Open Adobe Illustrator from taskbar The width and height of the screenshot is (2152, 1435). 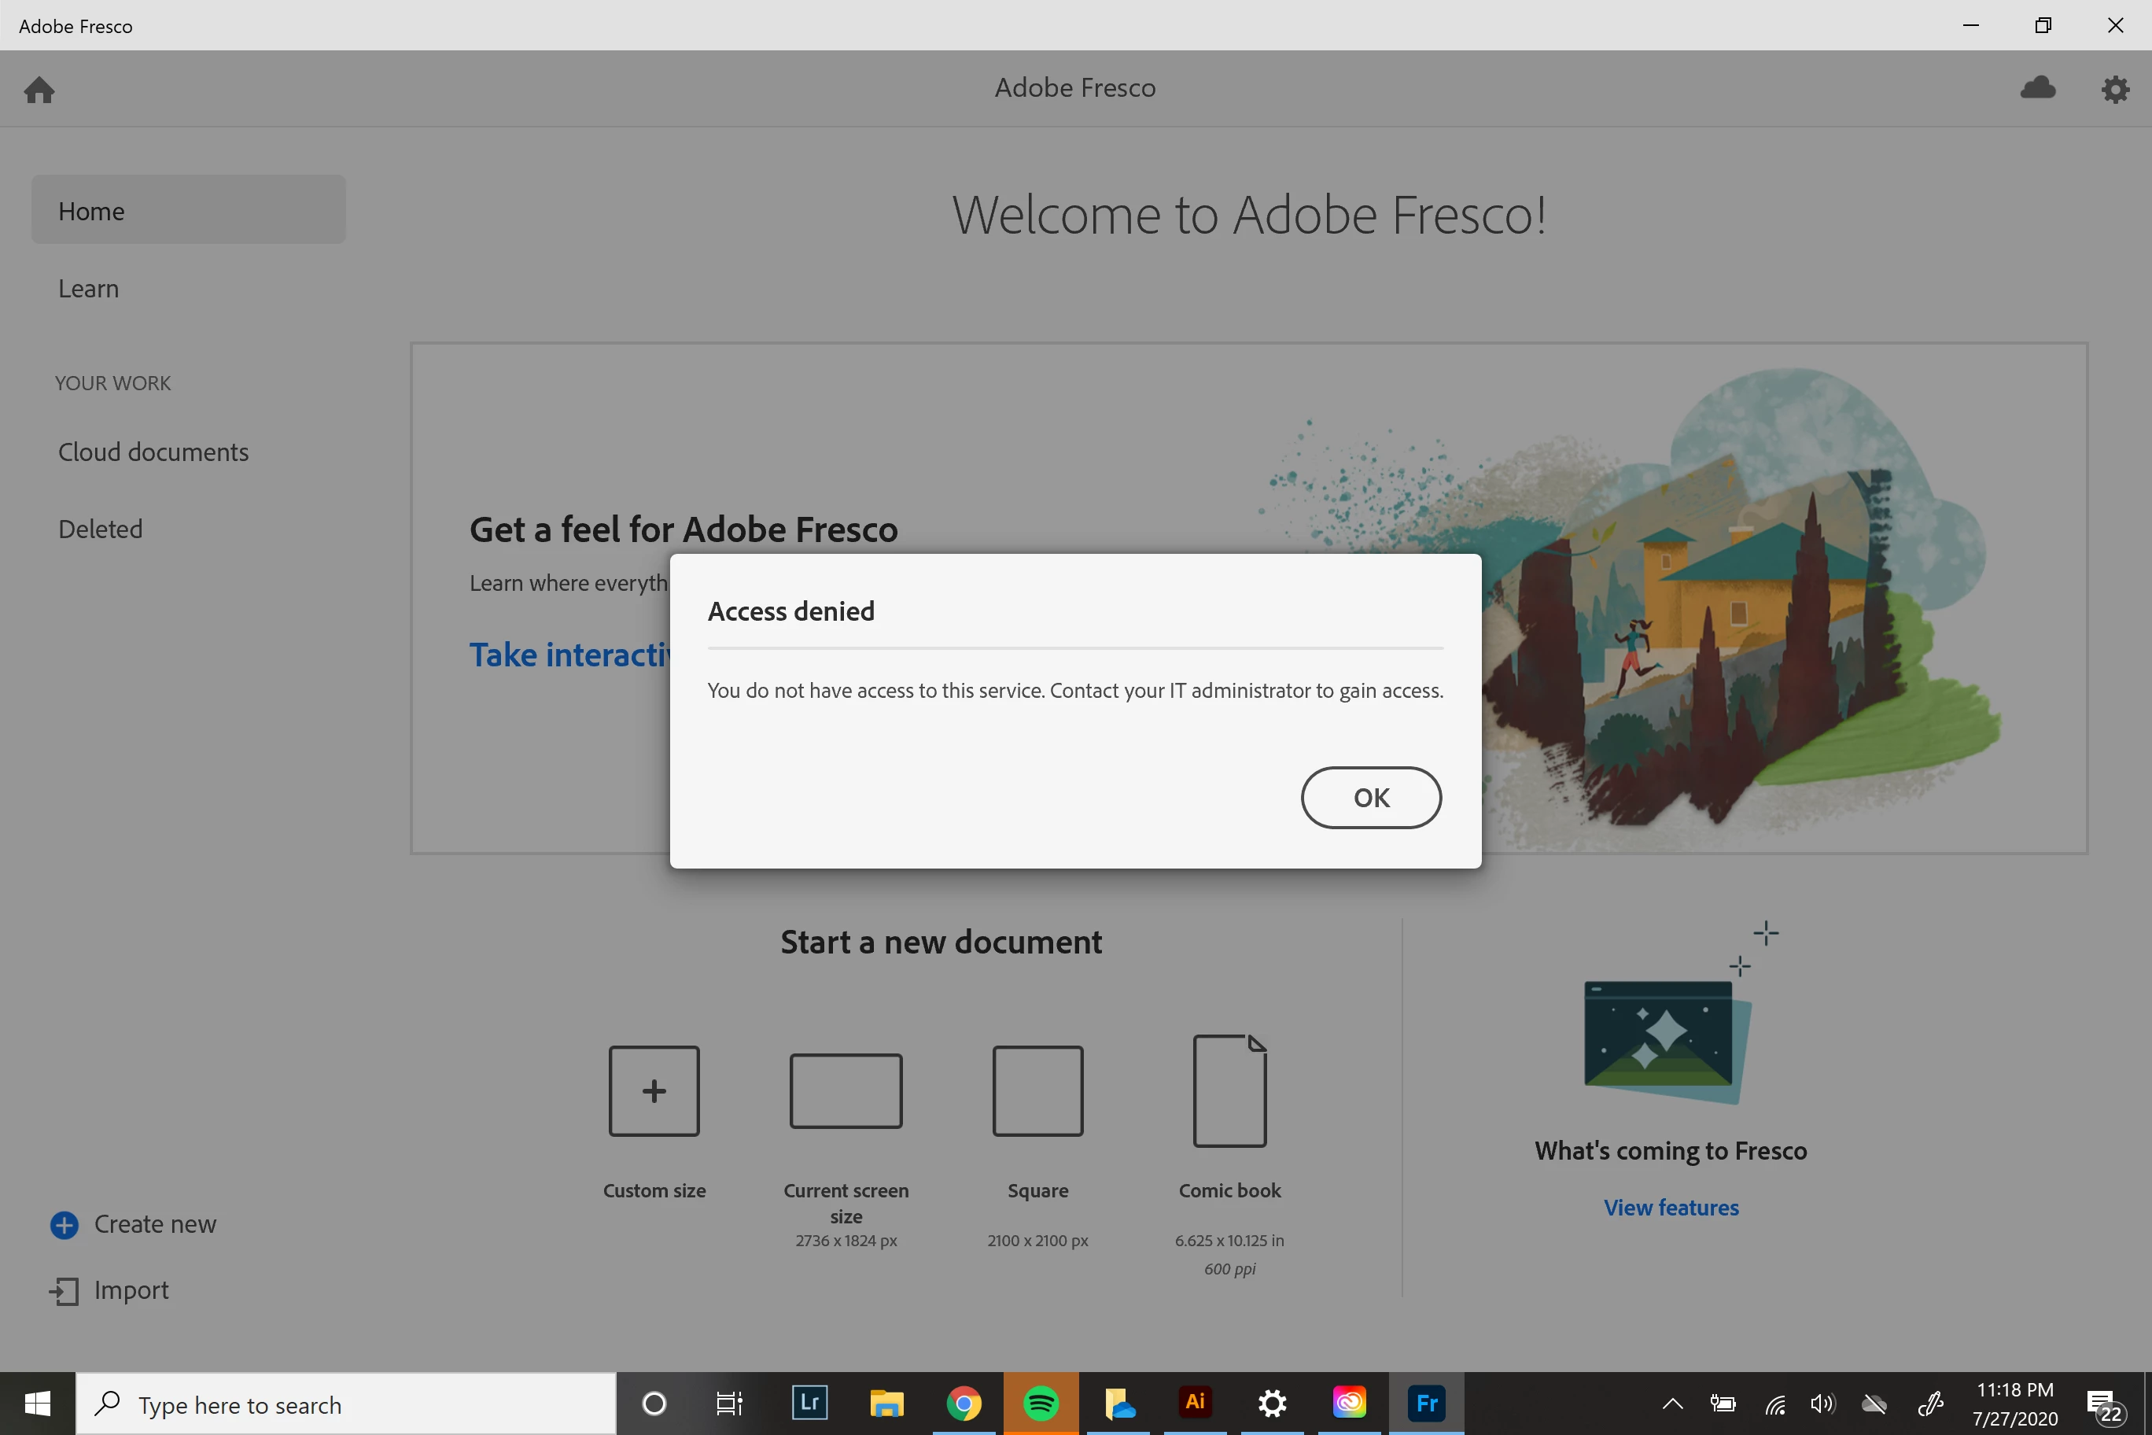(1195, 1403)
